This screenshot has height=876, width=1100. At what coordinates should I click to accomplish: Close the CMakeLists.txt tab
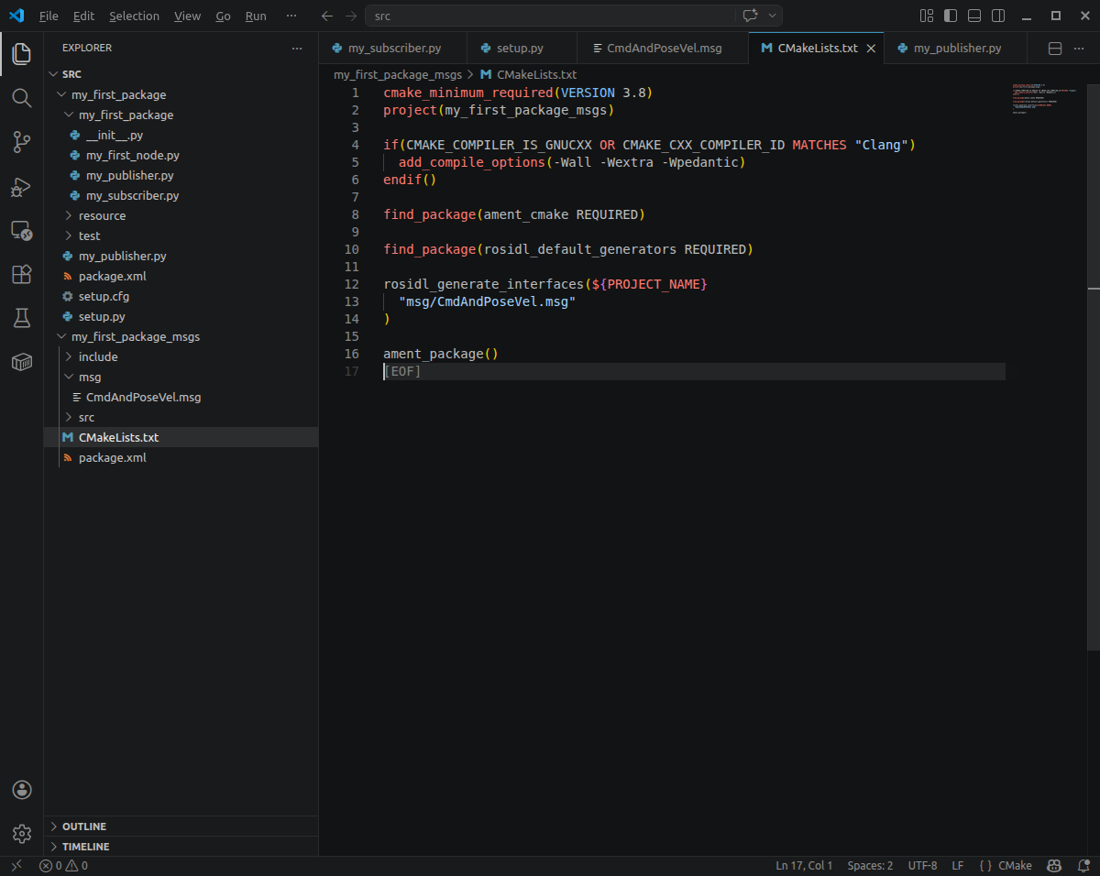click(x=871, y=49)
